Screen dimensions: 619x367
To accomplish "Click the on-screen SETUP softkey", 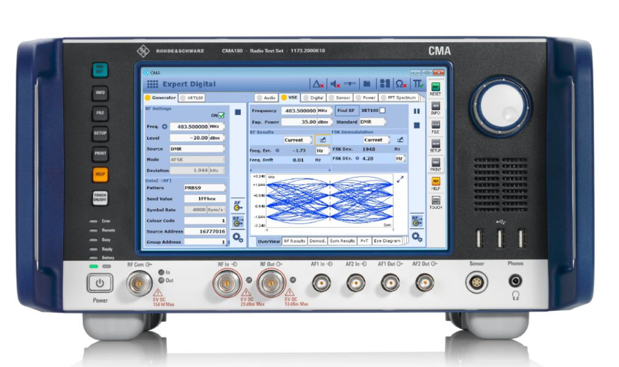I will (435, 146).
